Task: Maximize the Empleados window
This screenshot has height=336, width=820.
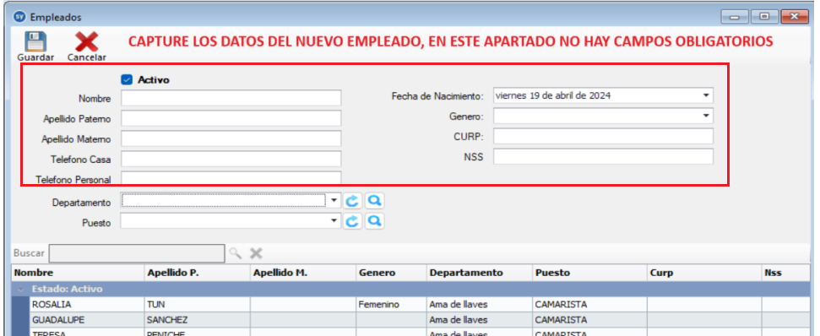Action: 764,17
